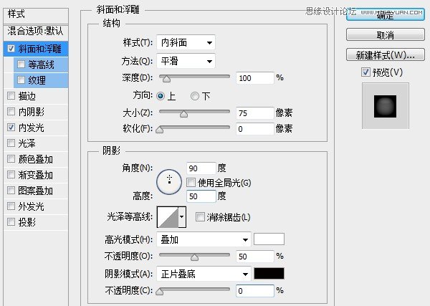430x306 pixels.
Task: Click the style preview thumbnail
Action: click(x=386, y=106)
